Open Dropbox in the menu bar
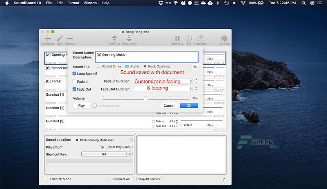This screenshot has width=327, height=189. pyautogui.click(x=161, y=3)
